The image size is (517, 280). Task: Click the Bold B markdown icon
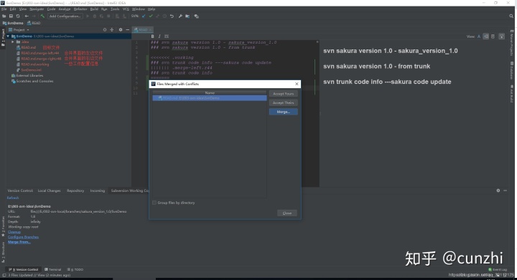(152, 36)
